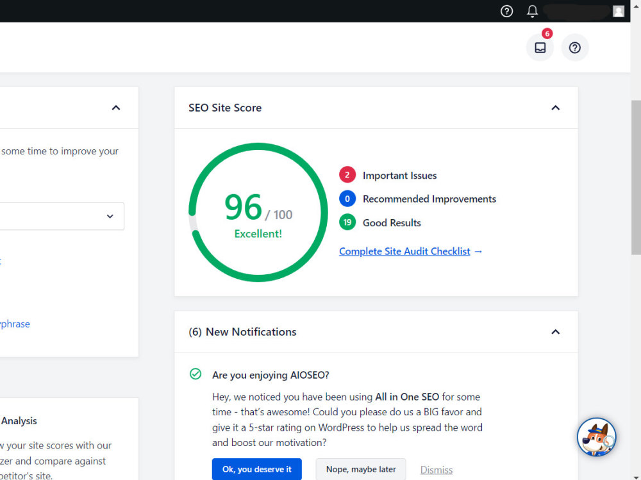The image size is (641, 480).
Task: Open the AIOSEO help circle button
Action: point(574,47)
